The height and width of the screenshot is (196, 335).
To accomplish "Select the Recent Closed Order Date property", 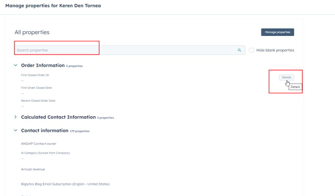I will point(38,101).
